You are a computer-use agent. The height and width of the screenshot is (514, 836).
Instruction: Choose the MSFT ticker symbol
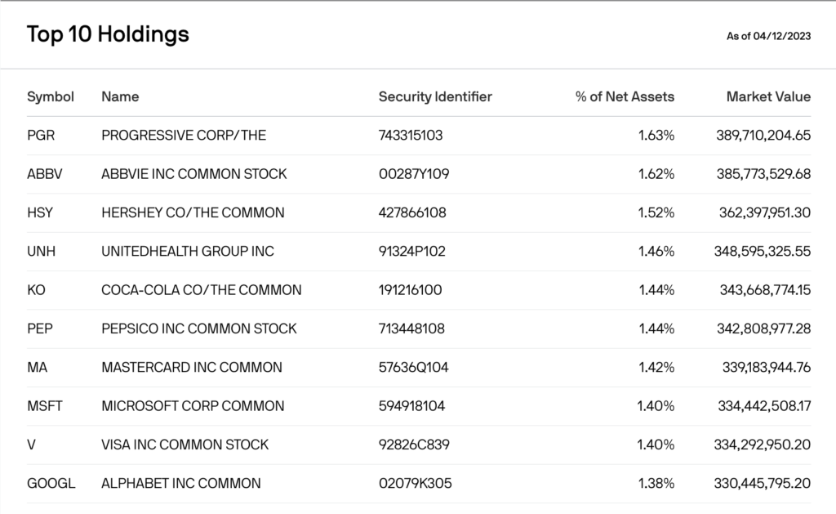pos(45,406)
